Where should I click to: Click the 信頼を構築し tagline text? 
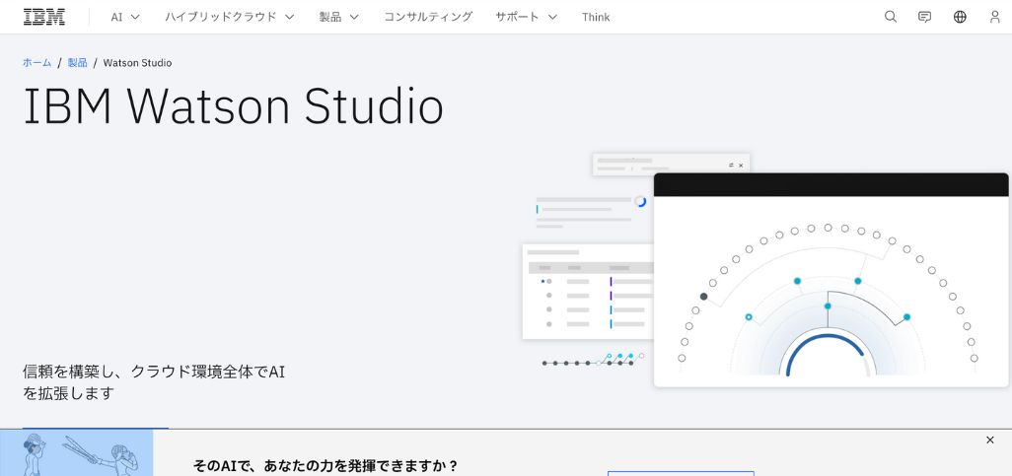pyautogui.click(x=154, y=381)
